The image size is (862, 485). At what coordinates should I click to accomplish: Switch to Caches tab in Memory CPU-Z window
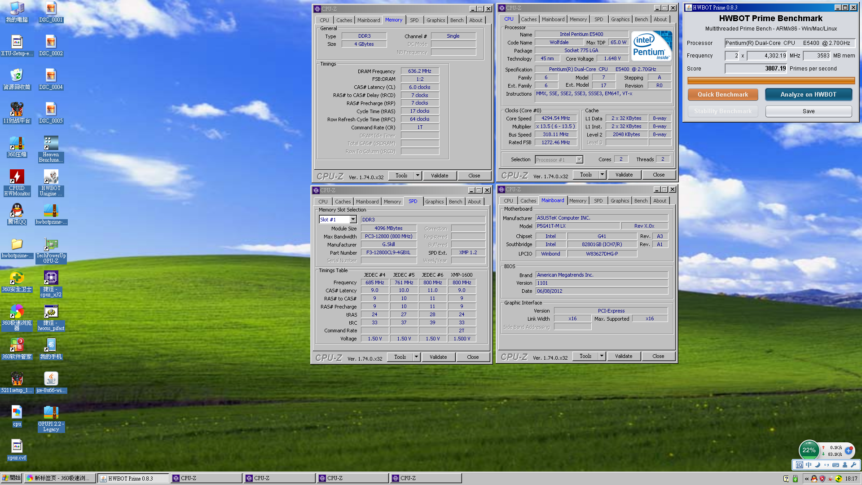point(344,20)
